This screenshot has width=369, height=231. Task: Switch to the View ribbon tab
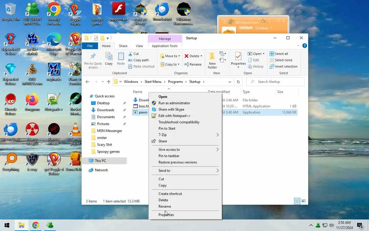point(139,46)
